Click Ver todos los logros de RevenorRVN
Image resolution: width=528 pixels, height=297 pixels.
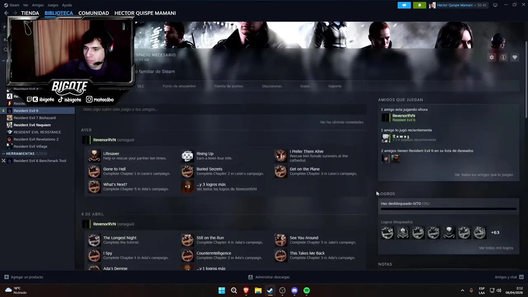click(x=226, y=189)
